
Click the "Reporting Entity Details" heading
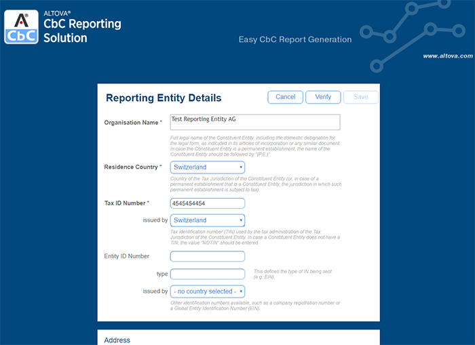(x=164, y=98)
